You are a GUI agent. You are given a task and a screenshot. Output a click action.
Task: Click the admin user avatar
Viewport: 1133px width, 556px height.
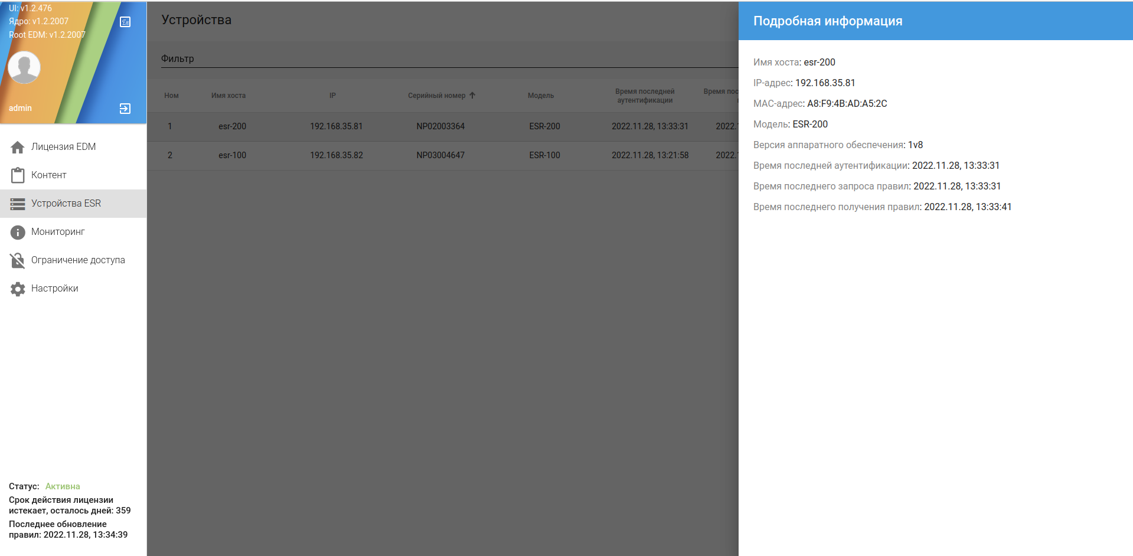coord(24,67)
